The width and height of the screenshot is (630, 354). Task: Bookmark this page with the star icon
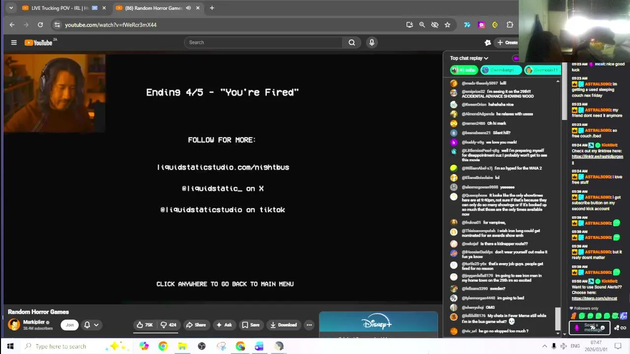[447, 25]
